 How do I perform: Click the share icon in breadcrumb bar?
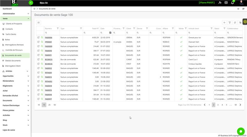click(243, 9)
